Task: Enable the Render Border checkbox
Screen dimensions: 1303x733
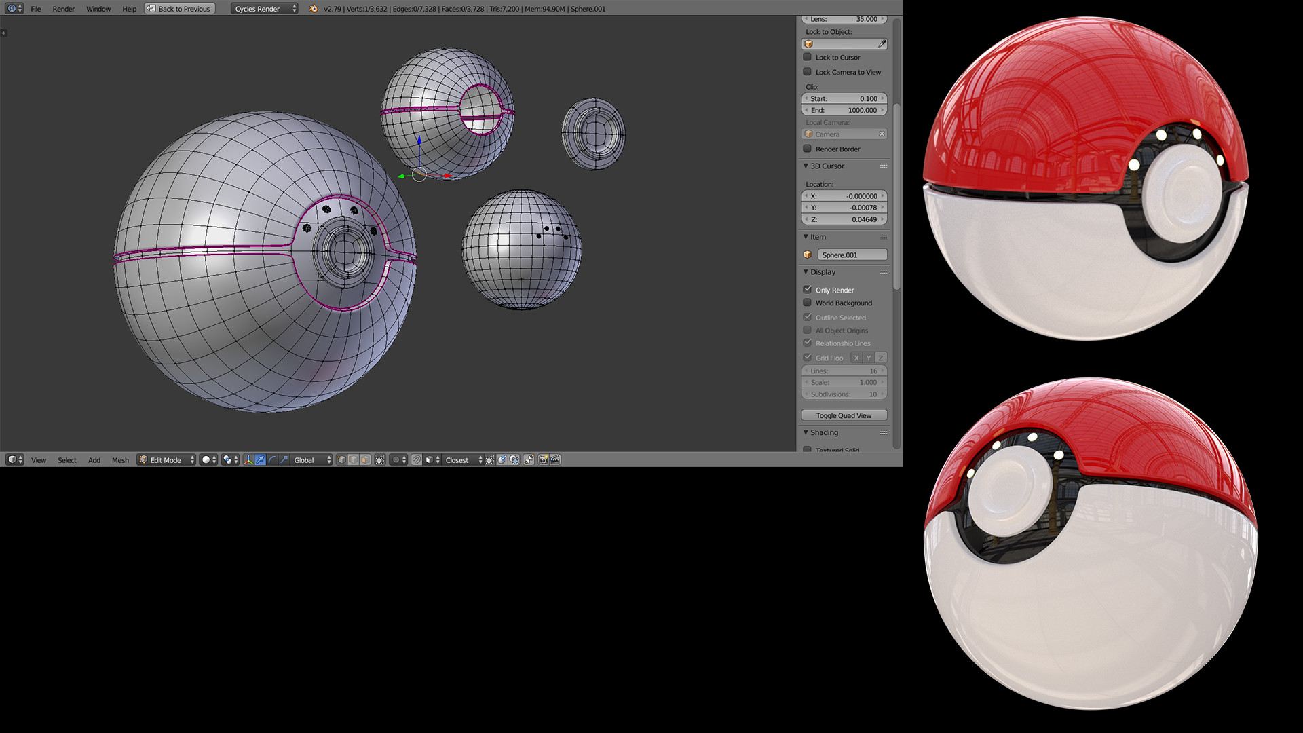Action: coord(808,149)
